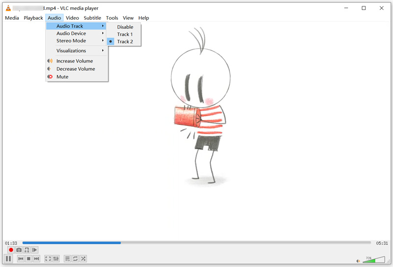
Task: Click the playback seek bar
Action: click(196, 242)
